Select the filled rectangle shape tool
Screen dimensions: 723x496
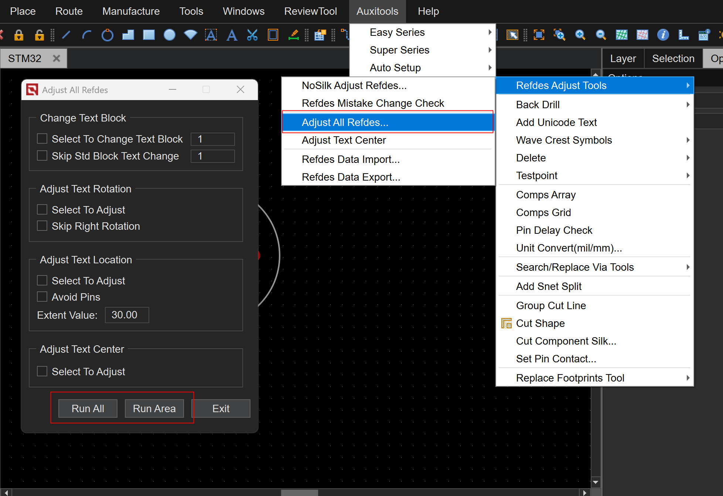coord(149,35)
